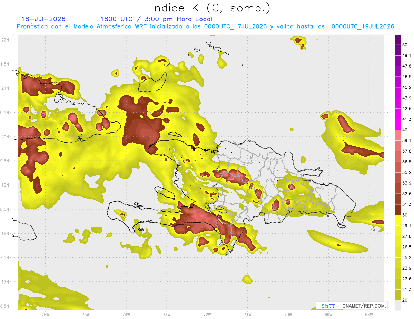Click the legend value 40

coord(406,130)
